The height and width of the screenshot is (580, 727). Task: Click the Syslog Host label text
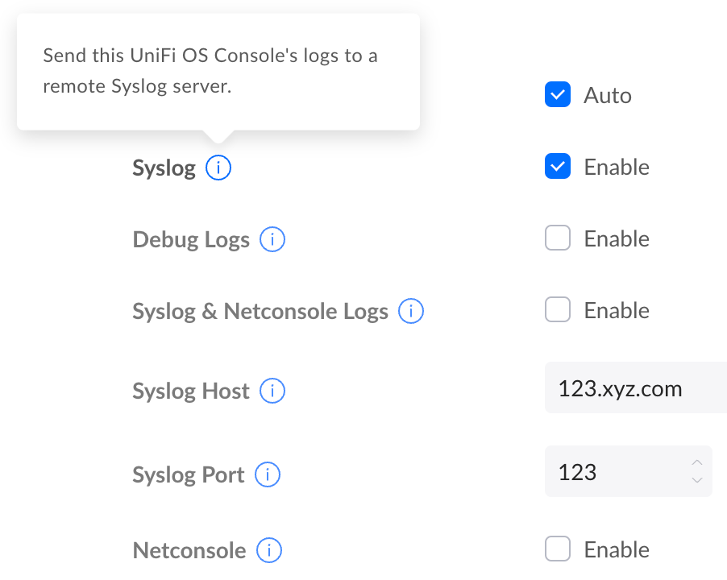click(x=191, y=391)
